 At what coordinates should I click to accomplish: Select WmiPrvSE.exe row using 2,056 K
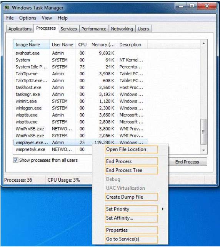coord(80,136)
